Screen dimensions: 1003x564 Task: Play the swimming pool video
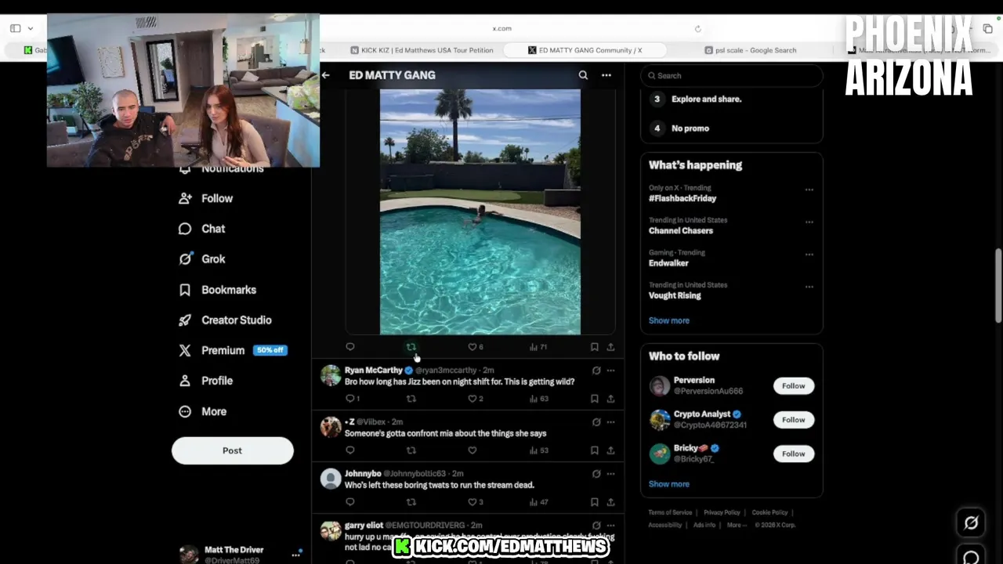tap(480, 212)
